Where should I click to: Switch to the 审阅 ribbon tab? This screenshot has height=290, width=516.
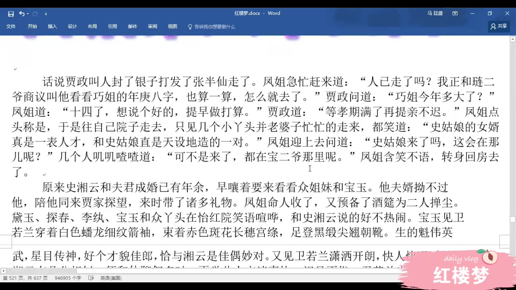[152, 27]
